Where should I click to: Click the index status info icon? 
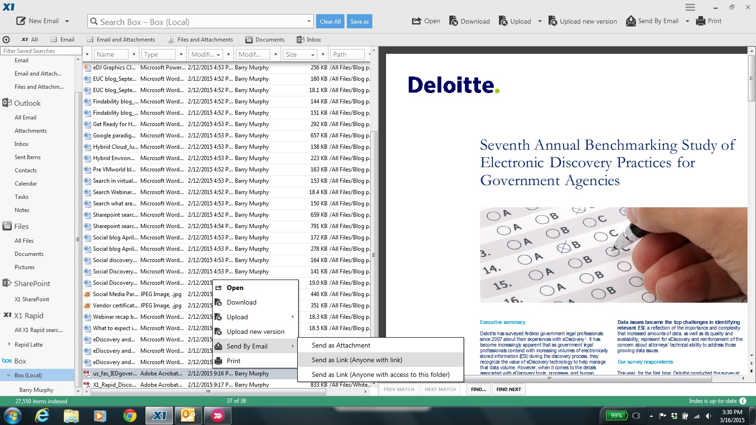[x=743, y=401]
